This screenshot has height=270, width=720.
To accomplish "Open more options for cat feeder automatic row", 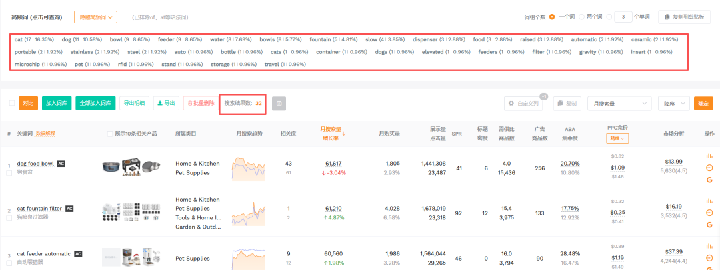I will (x=709, y=257).
